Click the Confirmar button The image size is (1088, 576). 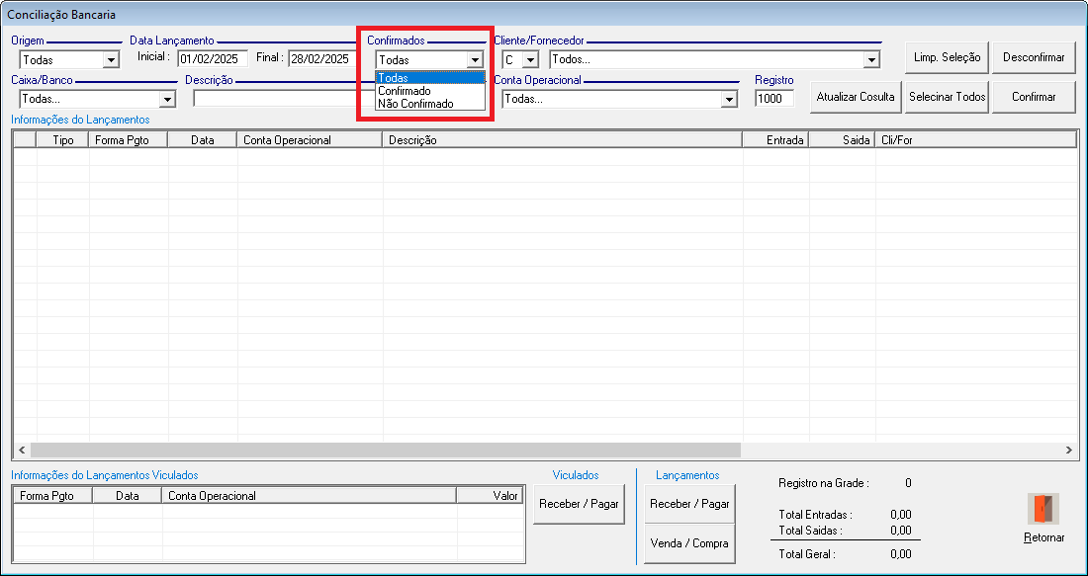[1034, 97]
